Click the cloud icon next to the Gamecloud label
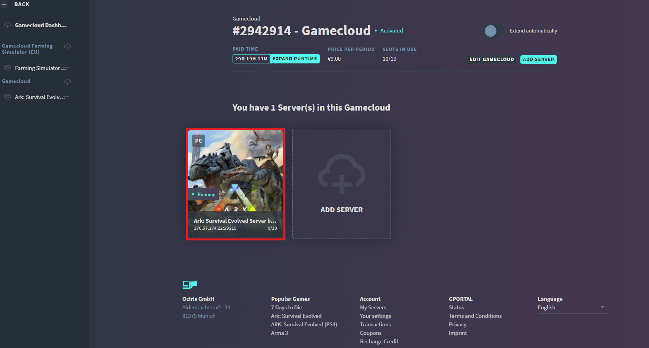649x348 pixels. [x=68, y=82]
